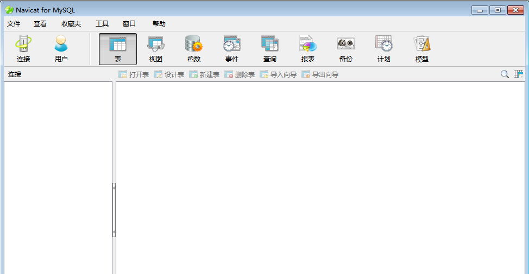Collapse the connection pane using the splitter handle

114,210
